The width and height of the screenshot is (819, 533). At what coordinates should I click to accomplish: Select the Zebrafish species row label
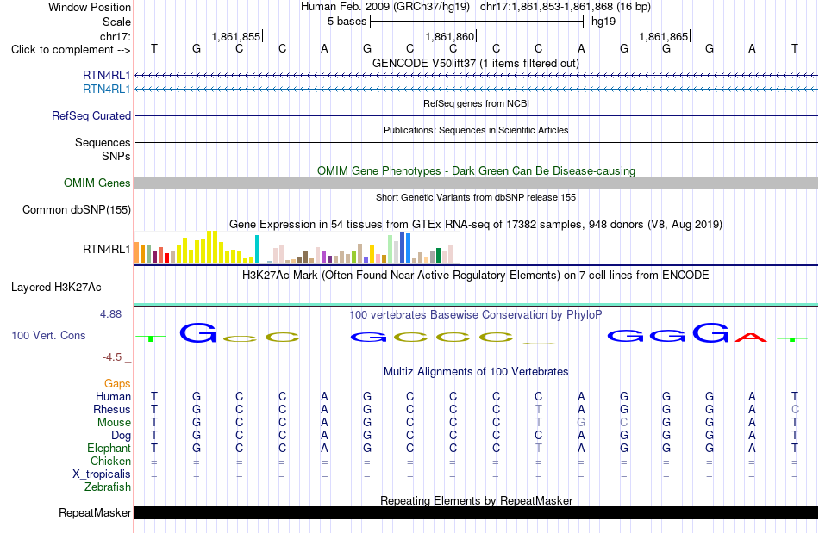pos(108,487)
